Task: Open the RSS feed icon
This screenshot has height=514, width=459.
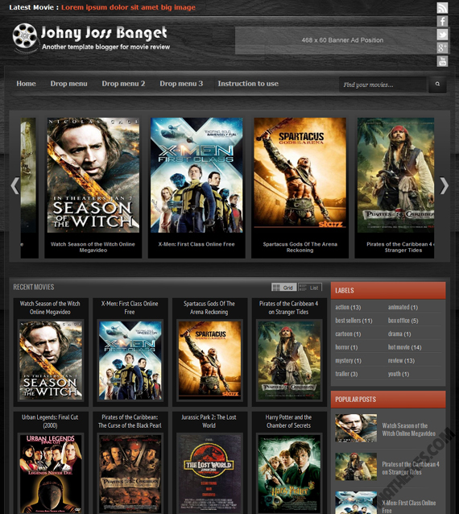Action: click(442, 8)
